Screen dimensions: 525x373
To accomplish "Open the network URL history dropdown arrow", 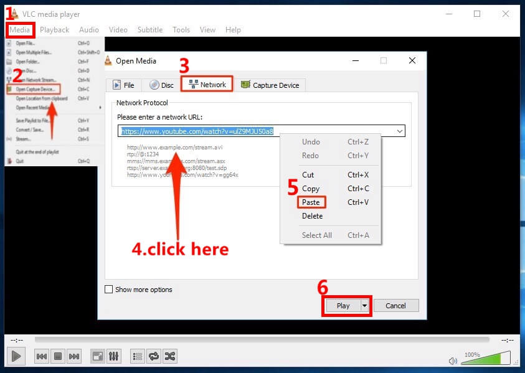I will 399,131.
